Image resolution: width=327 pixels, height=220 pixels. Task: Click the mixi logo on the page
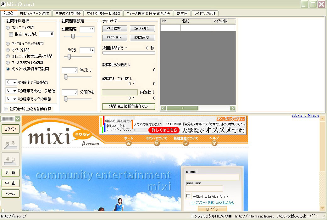[49, 137]
